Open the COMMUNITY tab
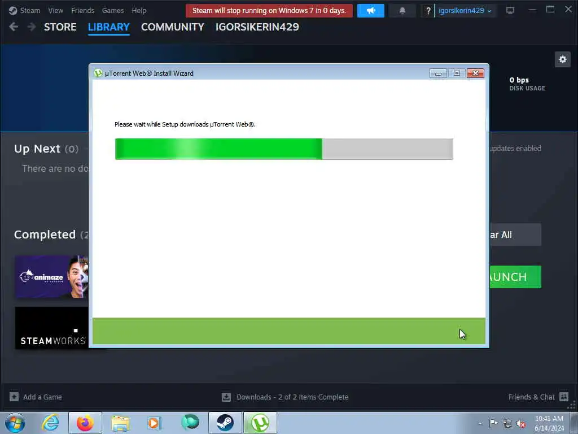The height and width of the screenshot is (434, 578). pyautogui.click(x=173, y=27)
